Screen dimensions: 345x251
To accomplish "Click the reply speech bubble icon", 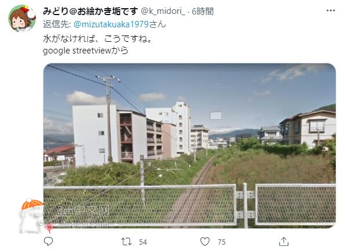I will (48, 242).
